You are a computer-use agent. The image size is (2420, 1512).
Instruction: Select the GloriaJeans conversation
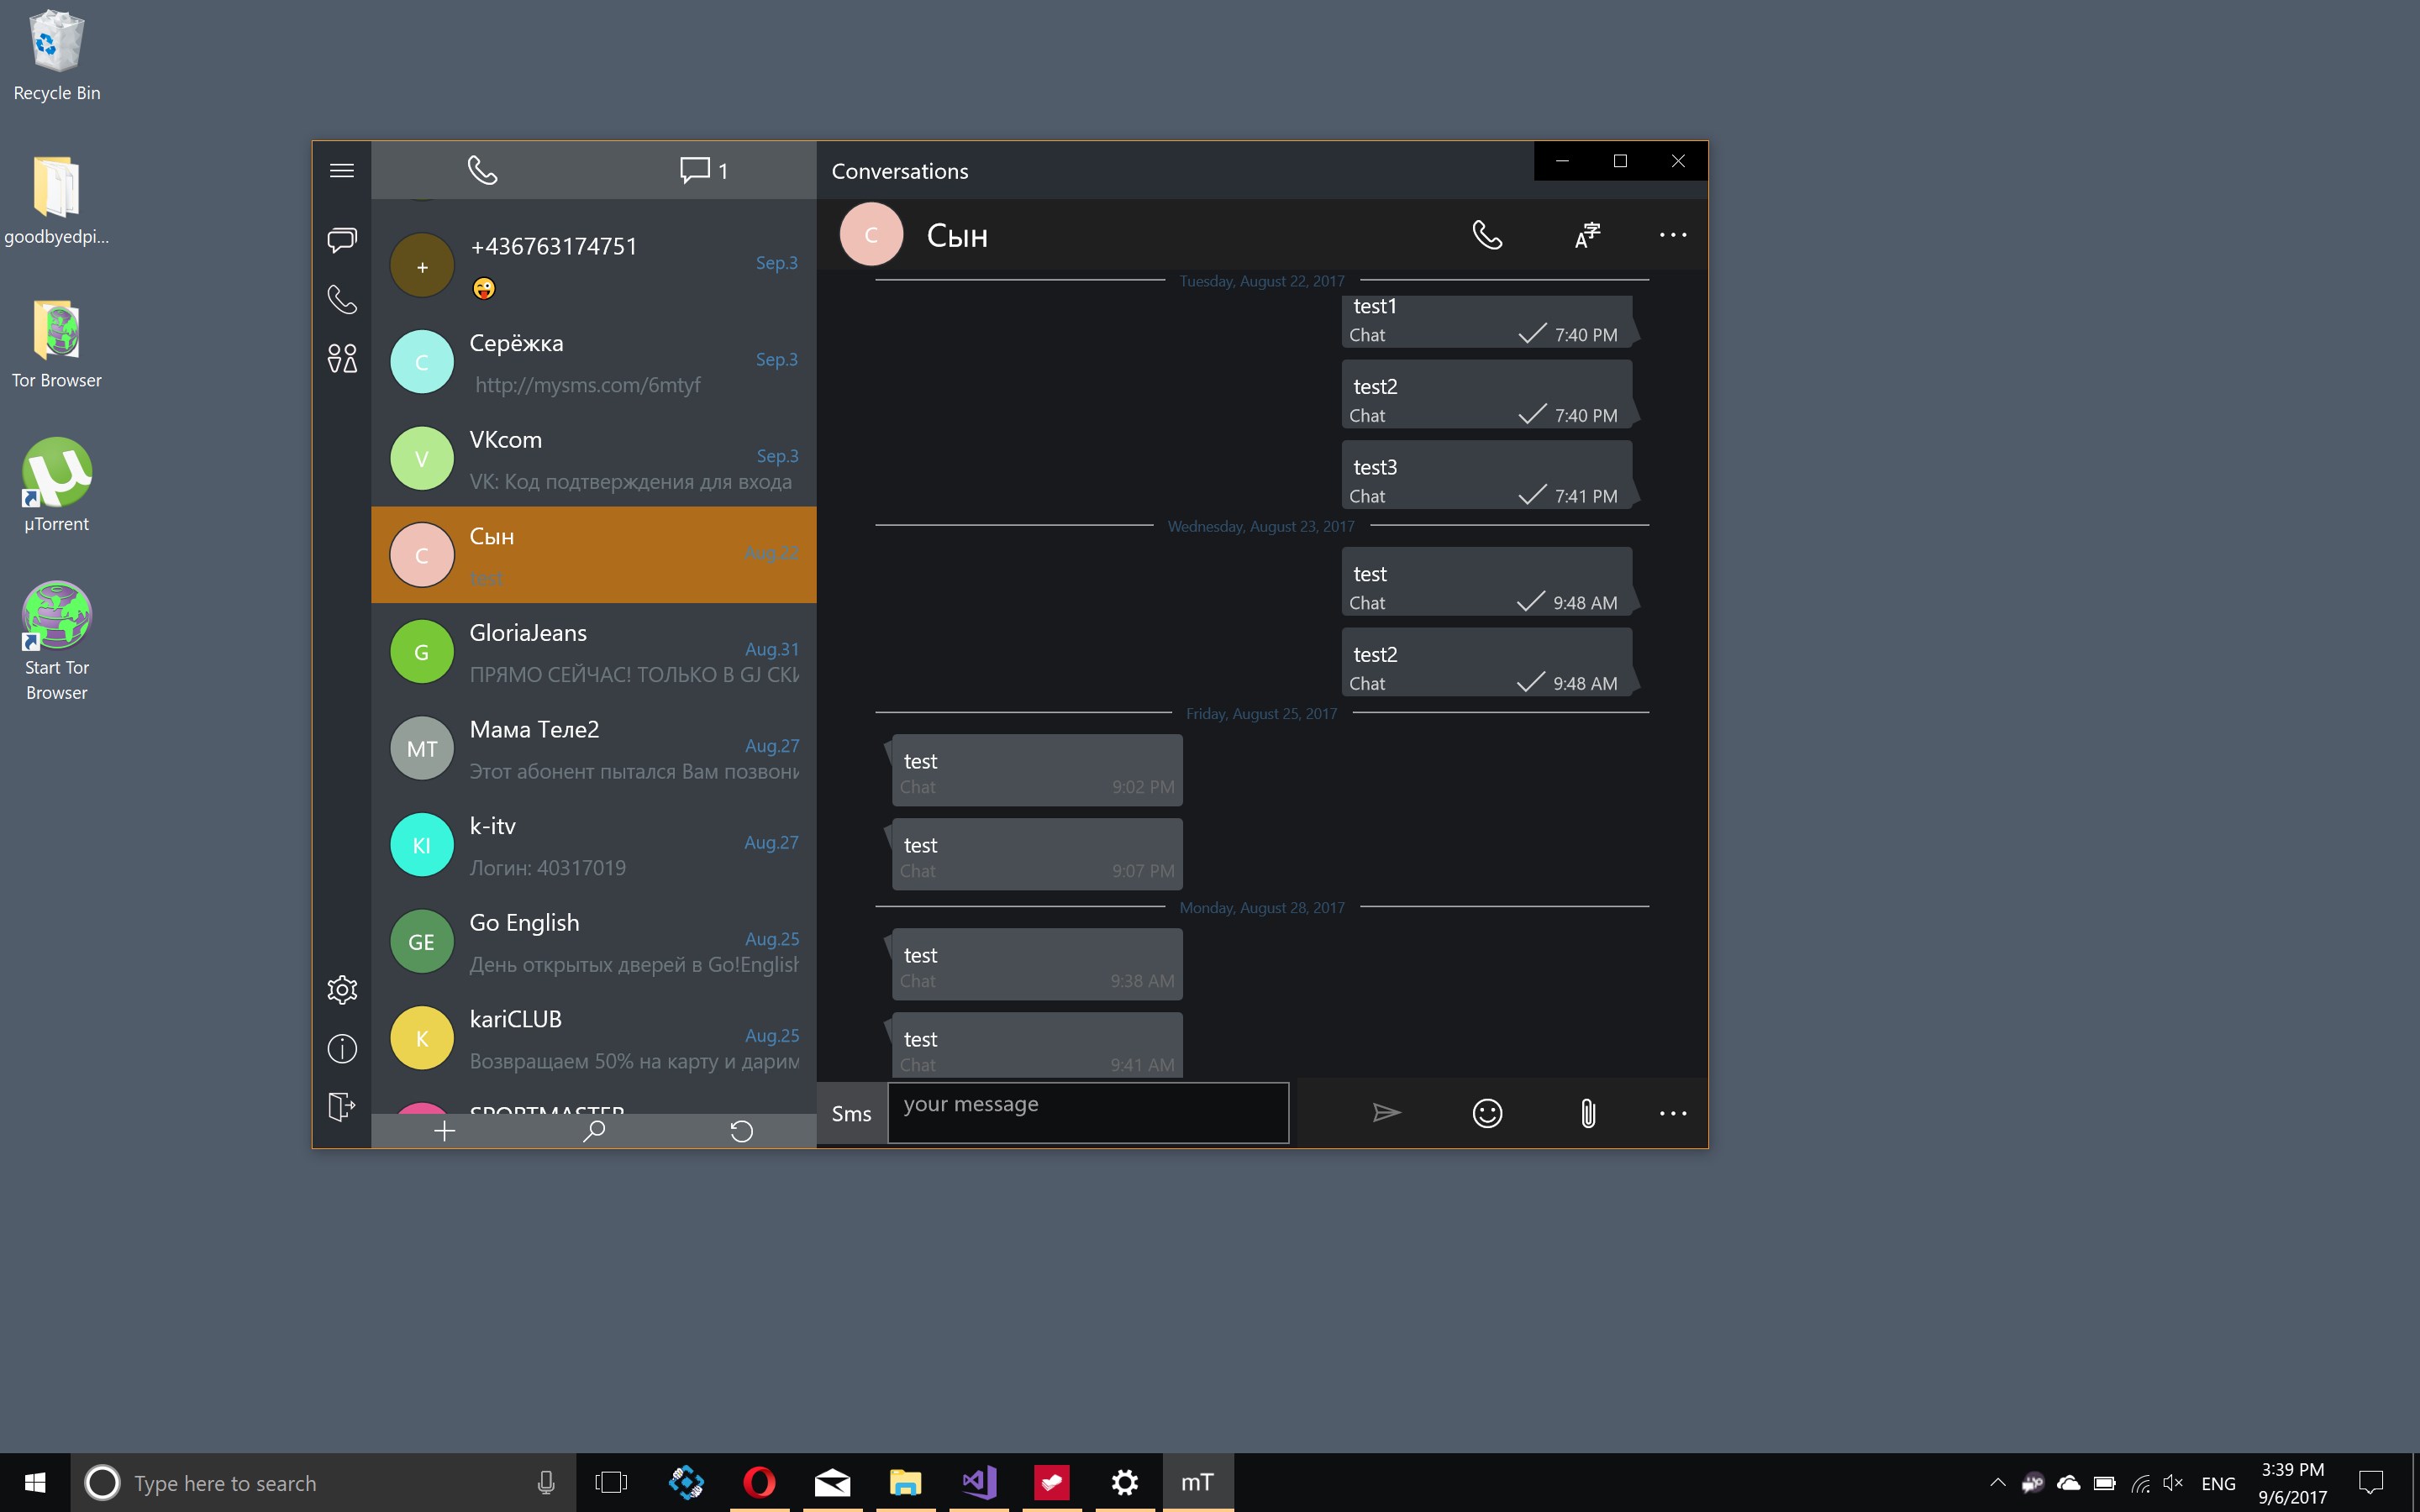594,652
